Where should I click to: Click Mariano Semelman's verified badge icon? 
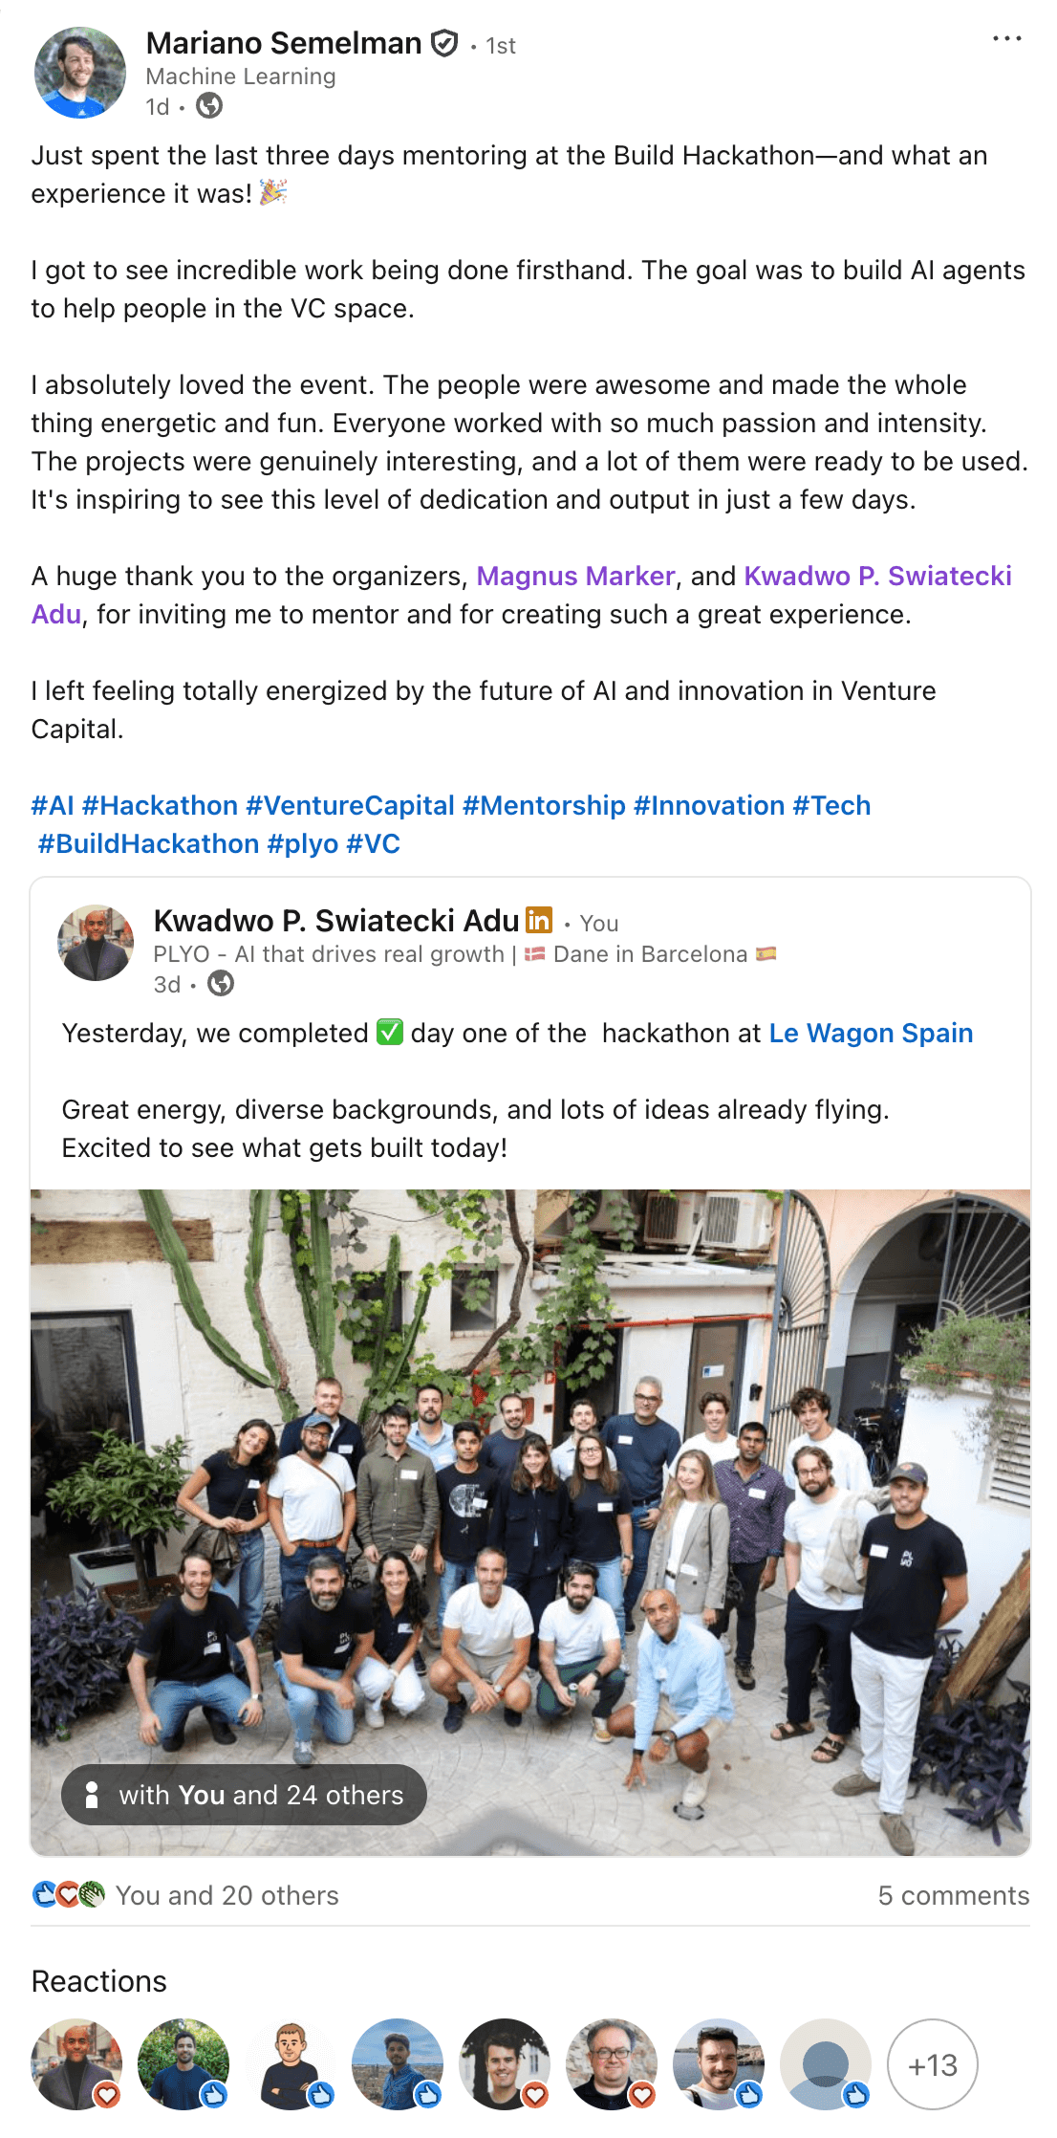pos(444,43)
